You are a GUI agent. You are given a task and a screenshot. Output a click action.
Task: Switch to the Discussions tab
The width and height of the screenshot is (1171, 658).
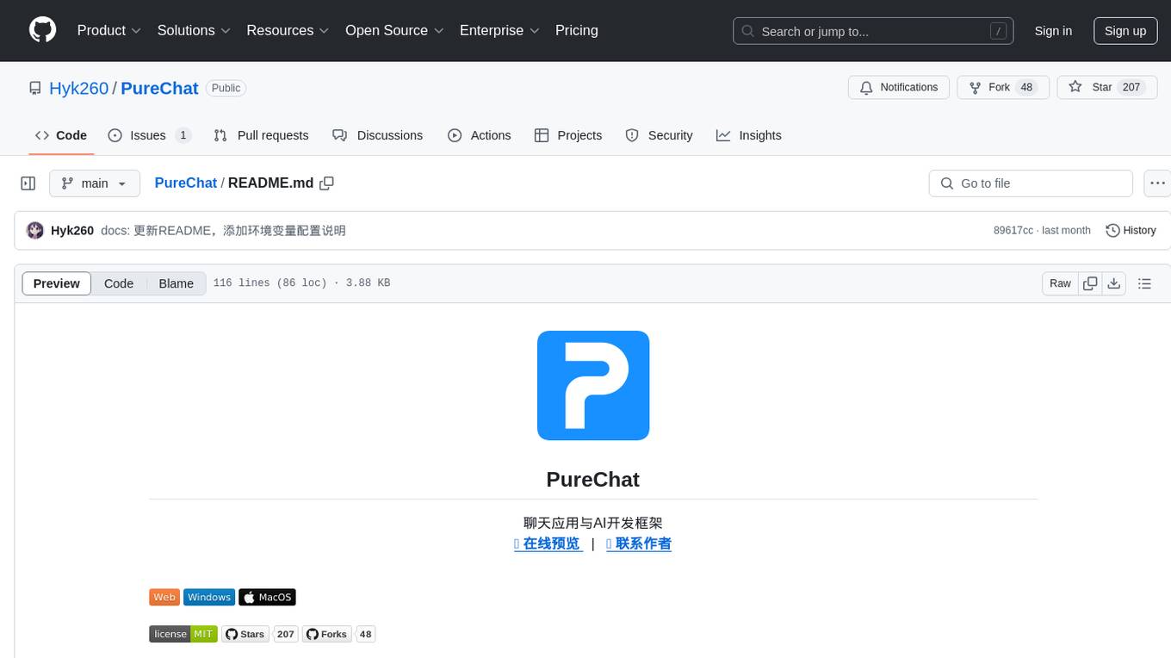point(378,135)
